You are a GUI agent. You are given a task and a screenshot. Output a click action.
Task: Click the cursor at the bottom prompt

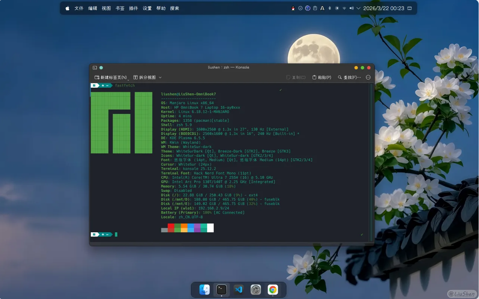[x=116, y=235]
